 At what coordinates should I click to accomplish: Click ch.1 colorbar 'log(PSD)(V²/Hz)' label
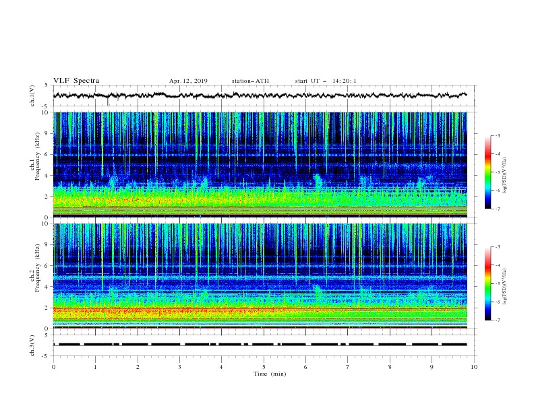click(x=505, y=176)
